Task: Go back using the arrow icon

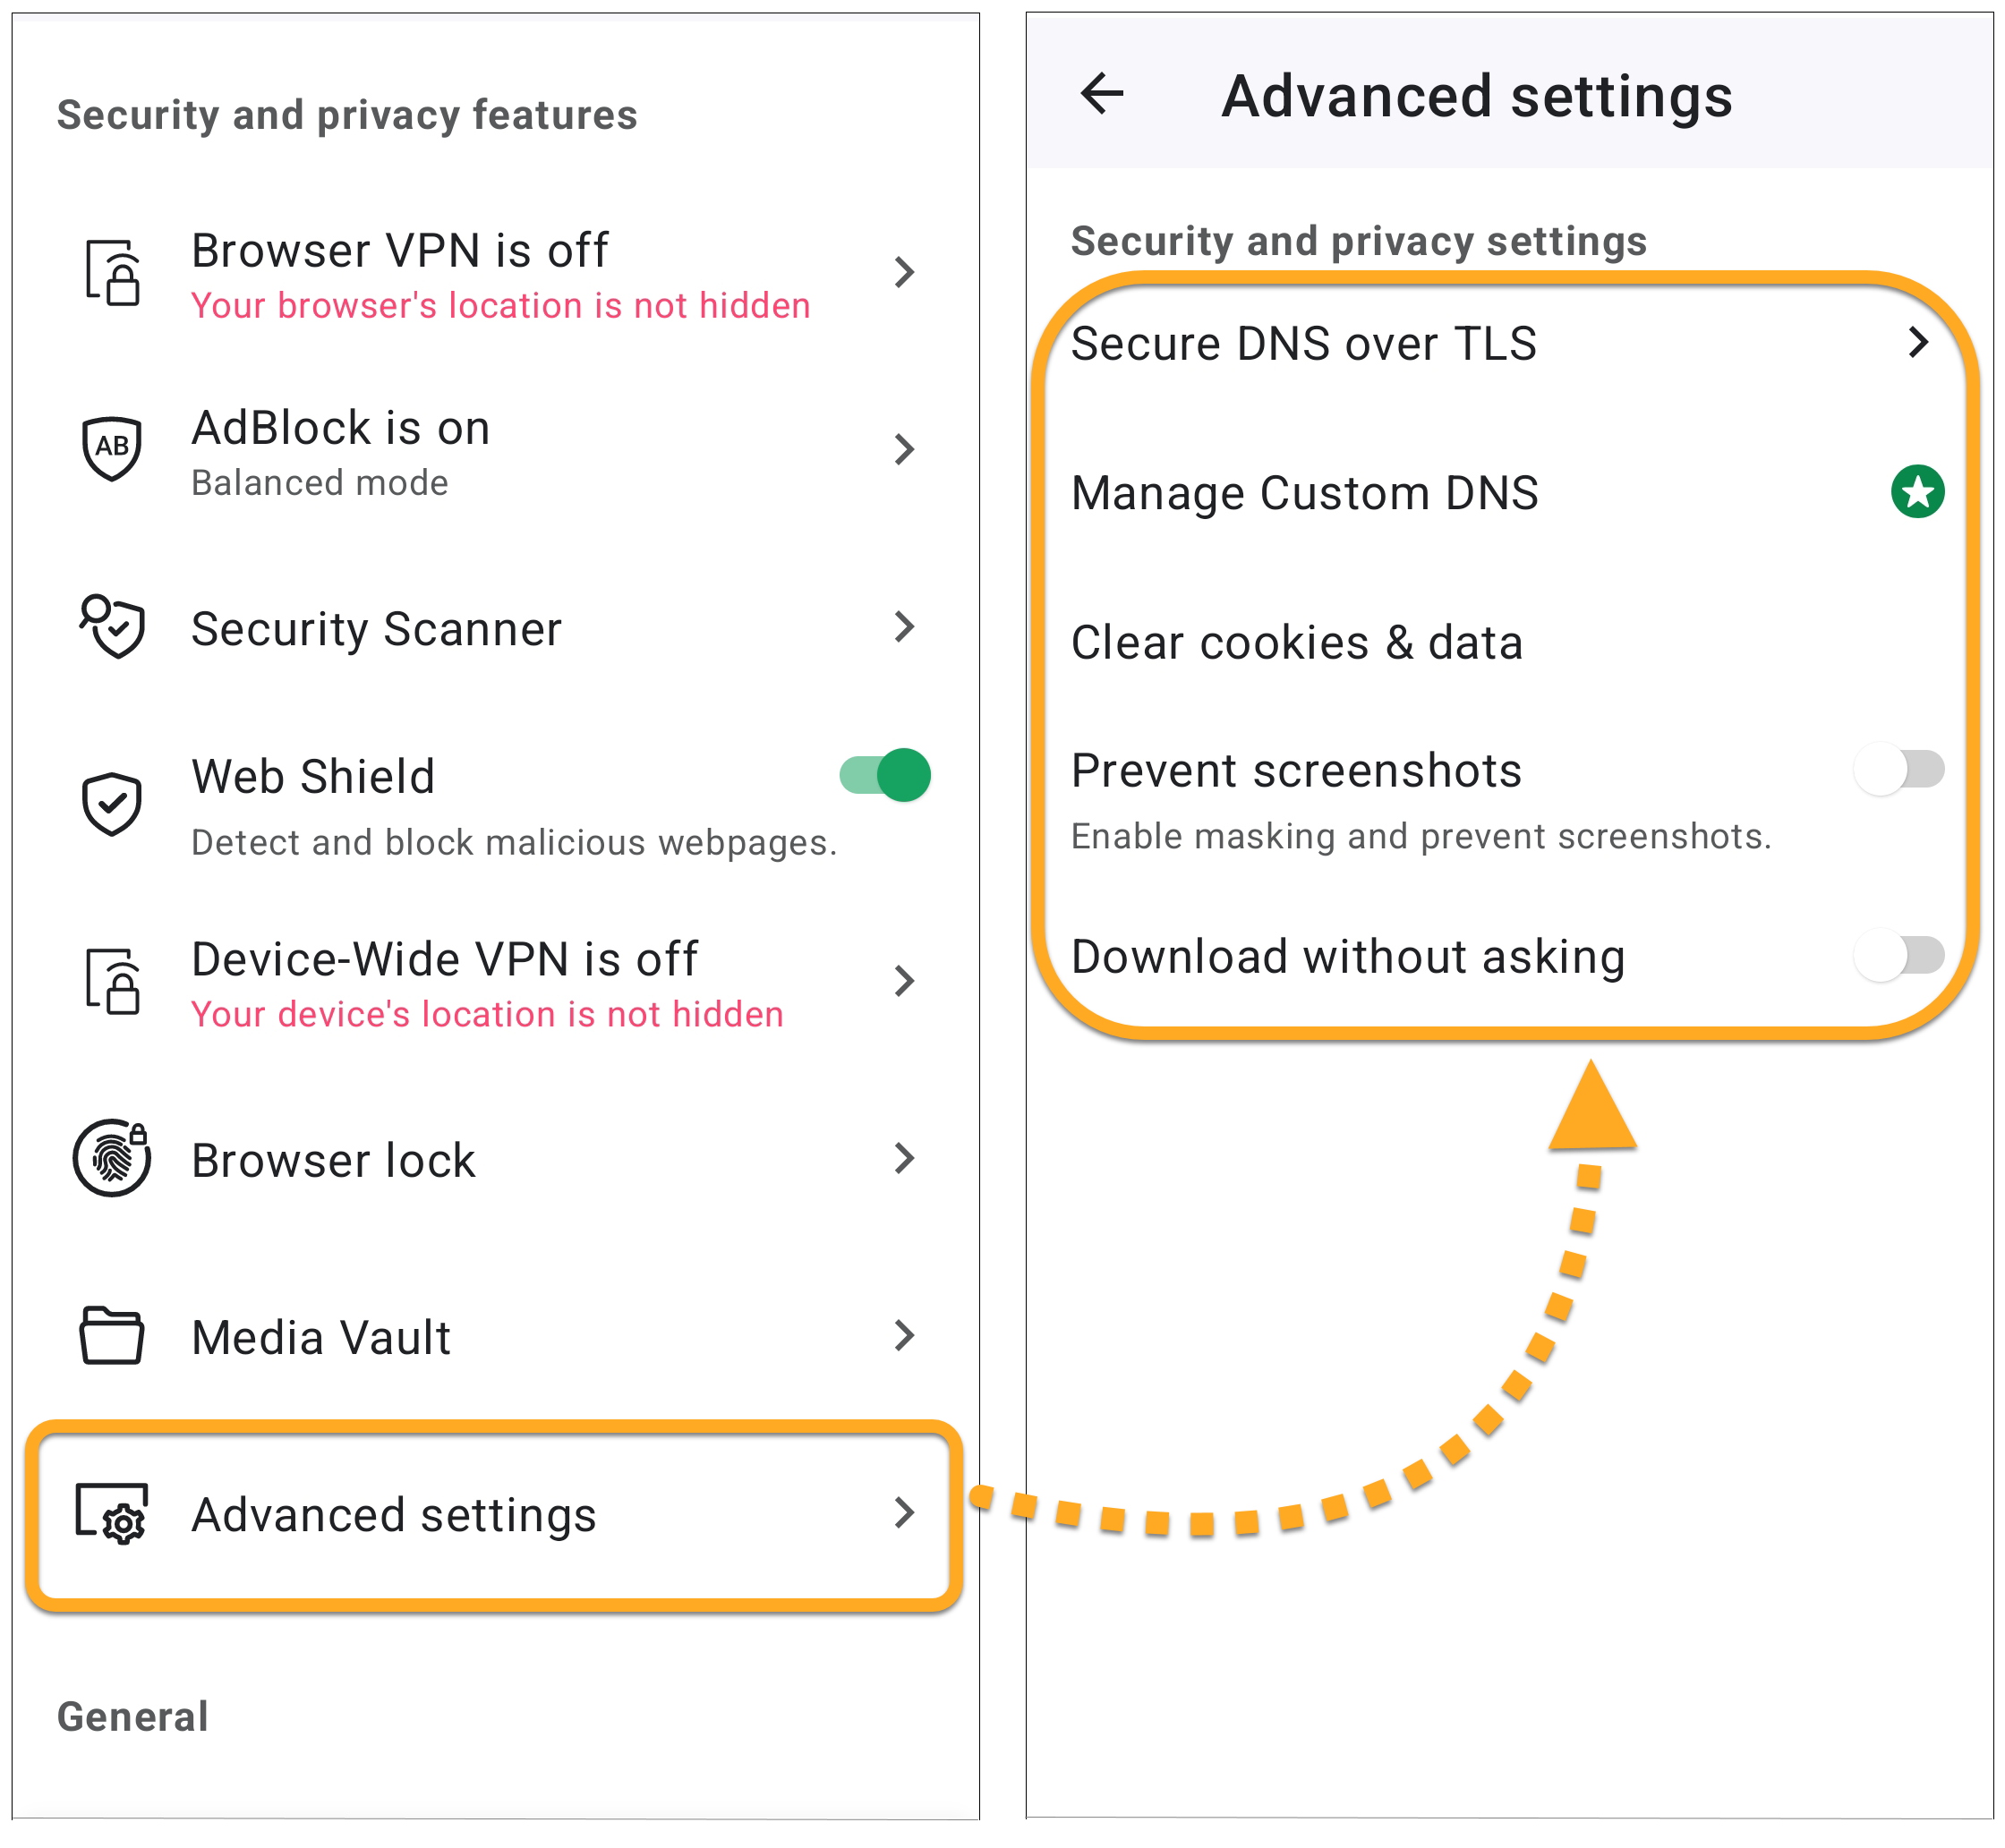Action: click(x=1102, y=94)
